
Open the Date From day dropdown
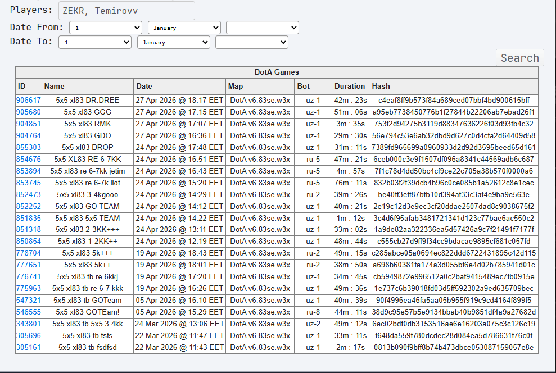pyautogui.click(x=106, y=28)
